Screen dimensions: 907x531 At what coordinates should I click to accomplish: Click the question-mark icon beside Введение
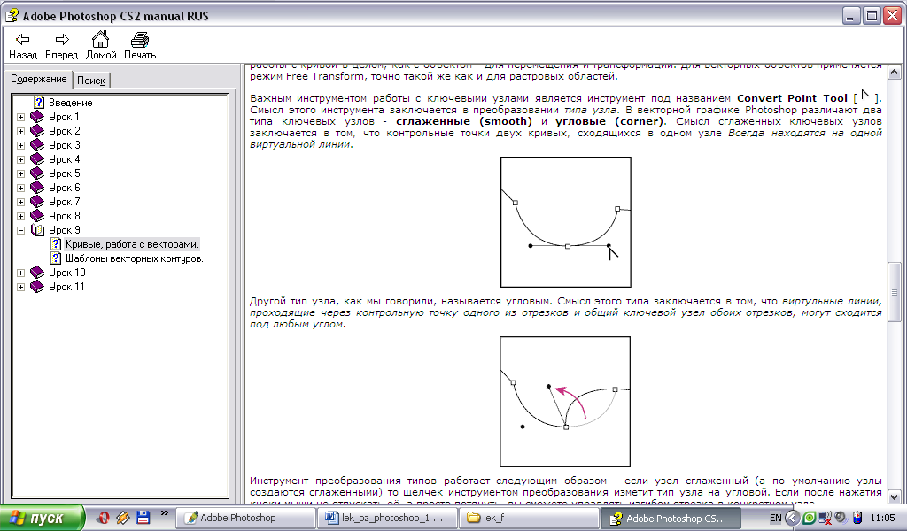[39, 103]
